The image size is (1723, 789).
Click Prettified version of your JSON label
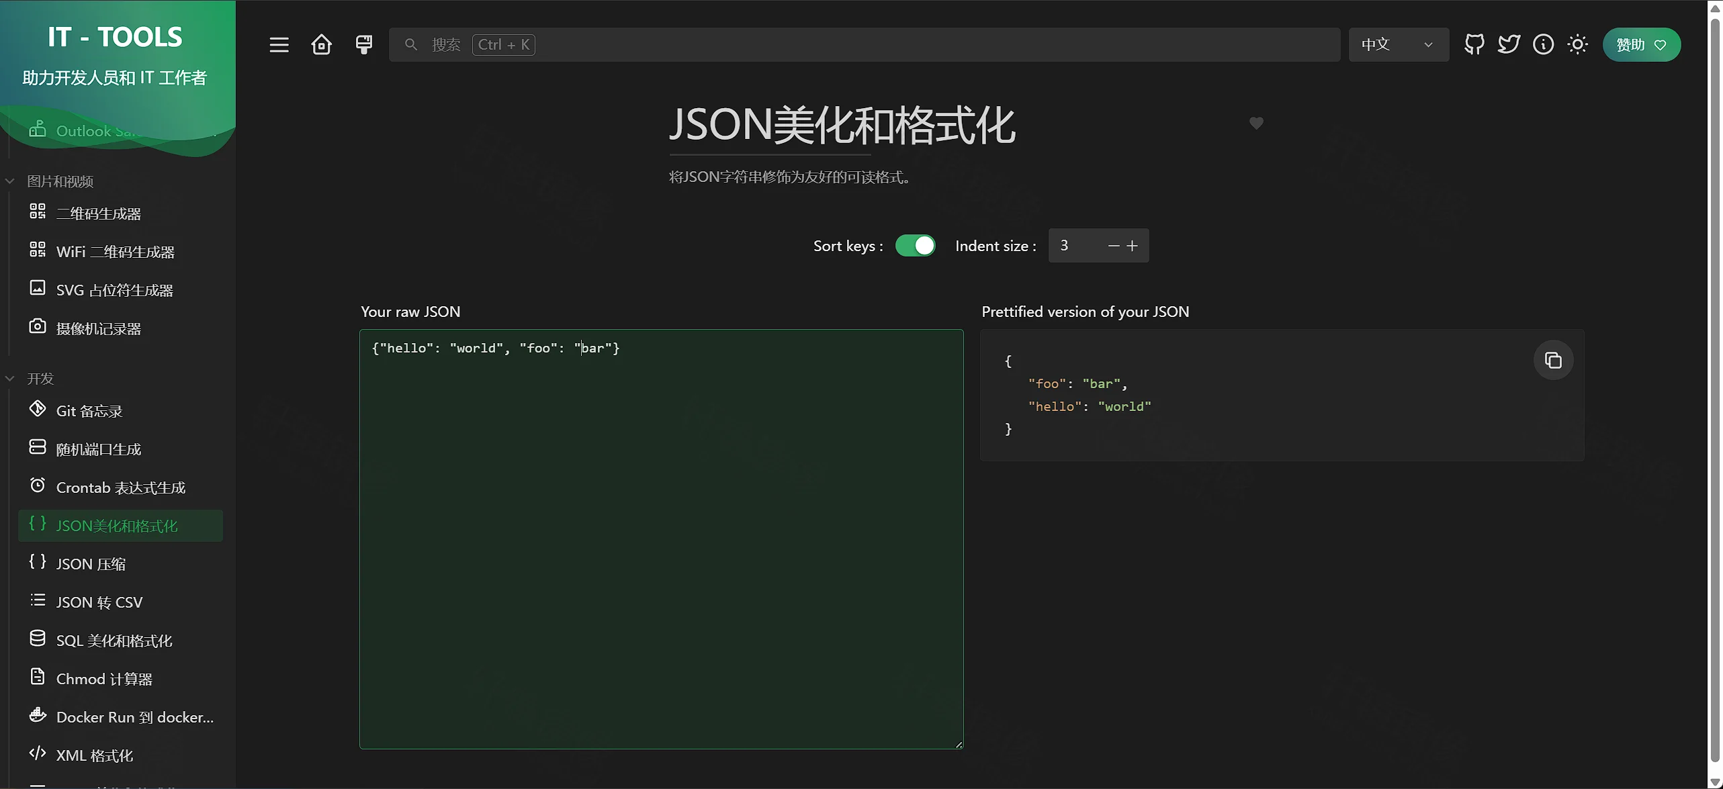pos(1085,312)
